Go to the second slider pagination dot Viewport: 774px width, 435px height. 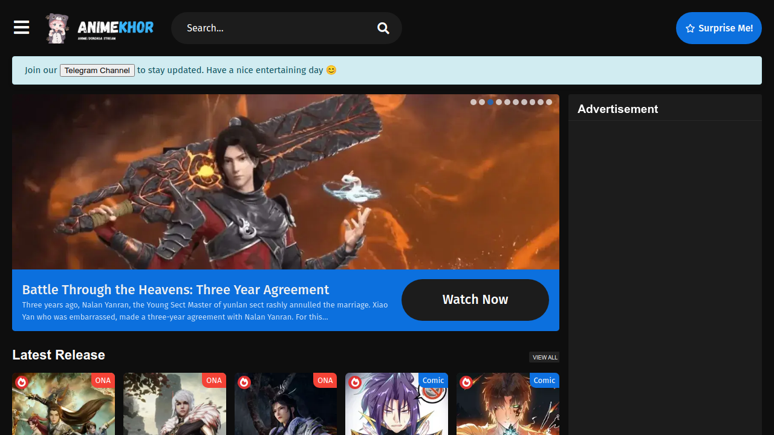(482, 102)
